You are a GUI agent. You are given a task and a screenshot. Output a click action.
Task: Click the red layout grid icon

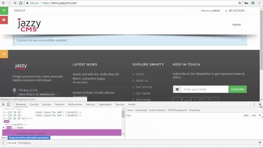click(4, 20)
